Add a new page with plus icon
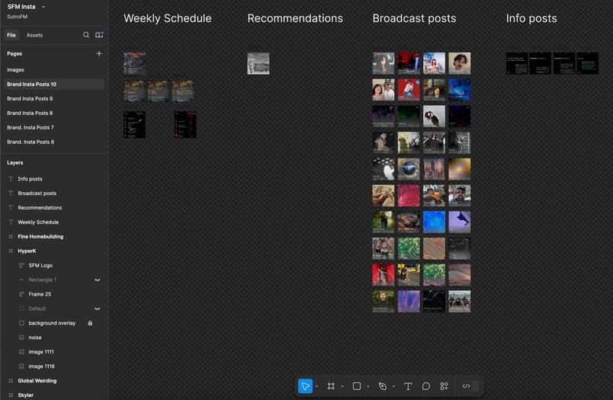Image resolution: width=613 pixels, height=400 pixels. pyautogui.click(x=99, y=53)
